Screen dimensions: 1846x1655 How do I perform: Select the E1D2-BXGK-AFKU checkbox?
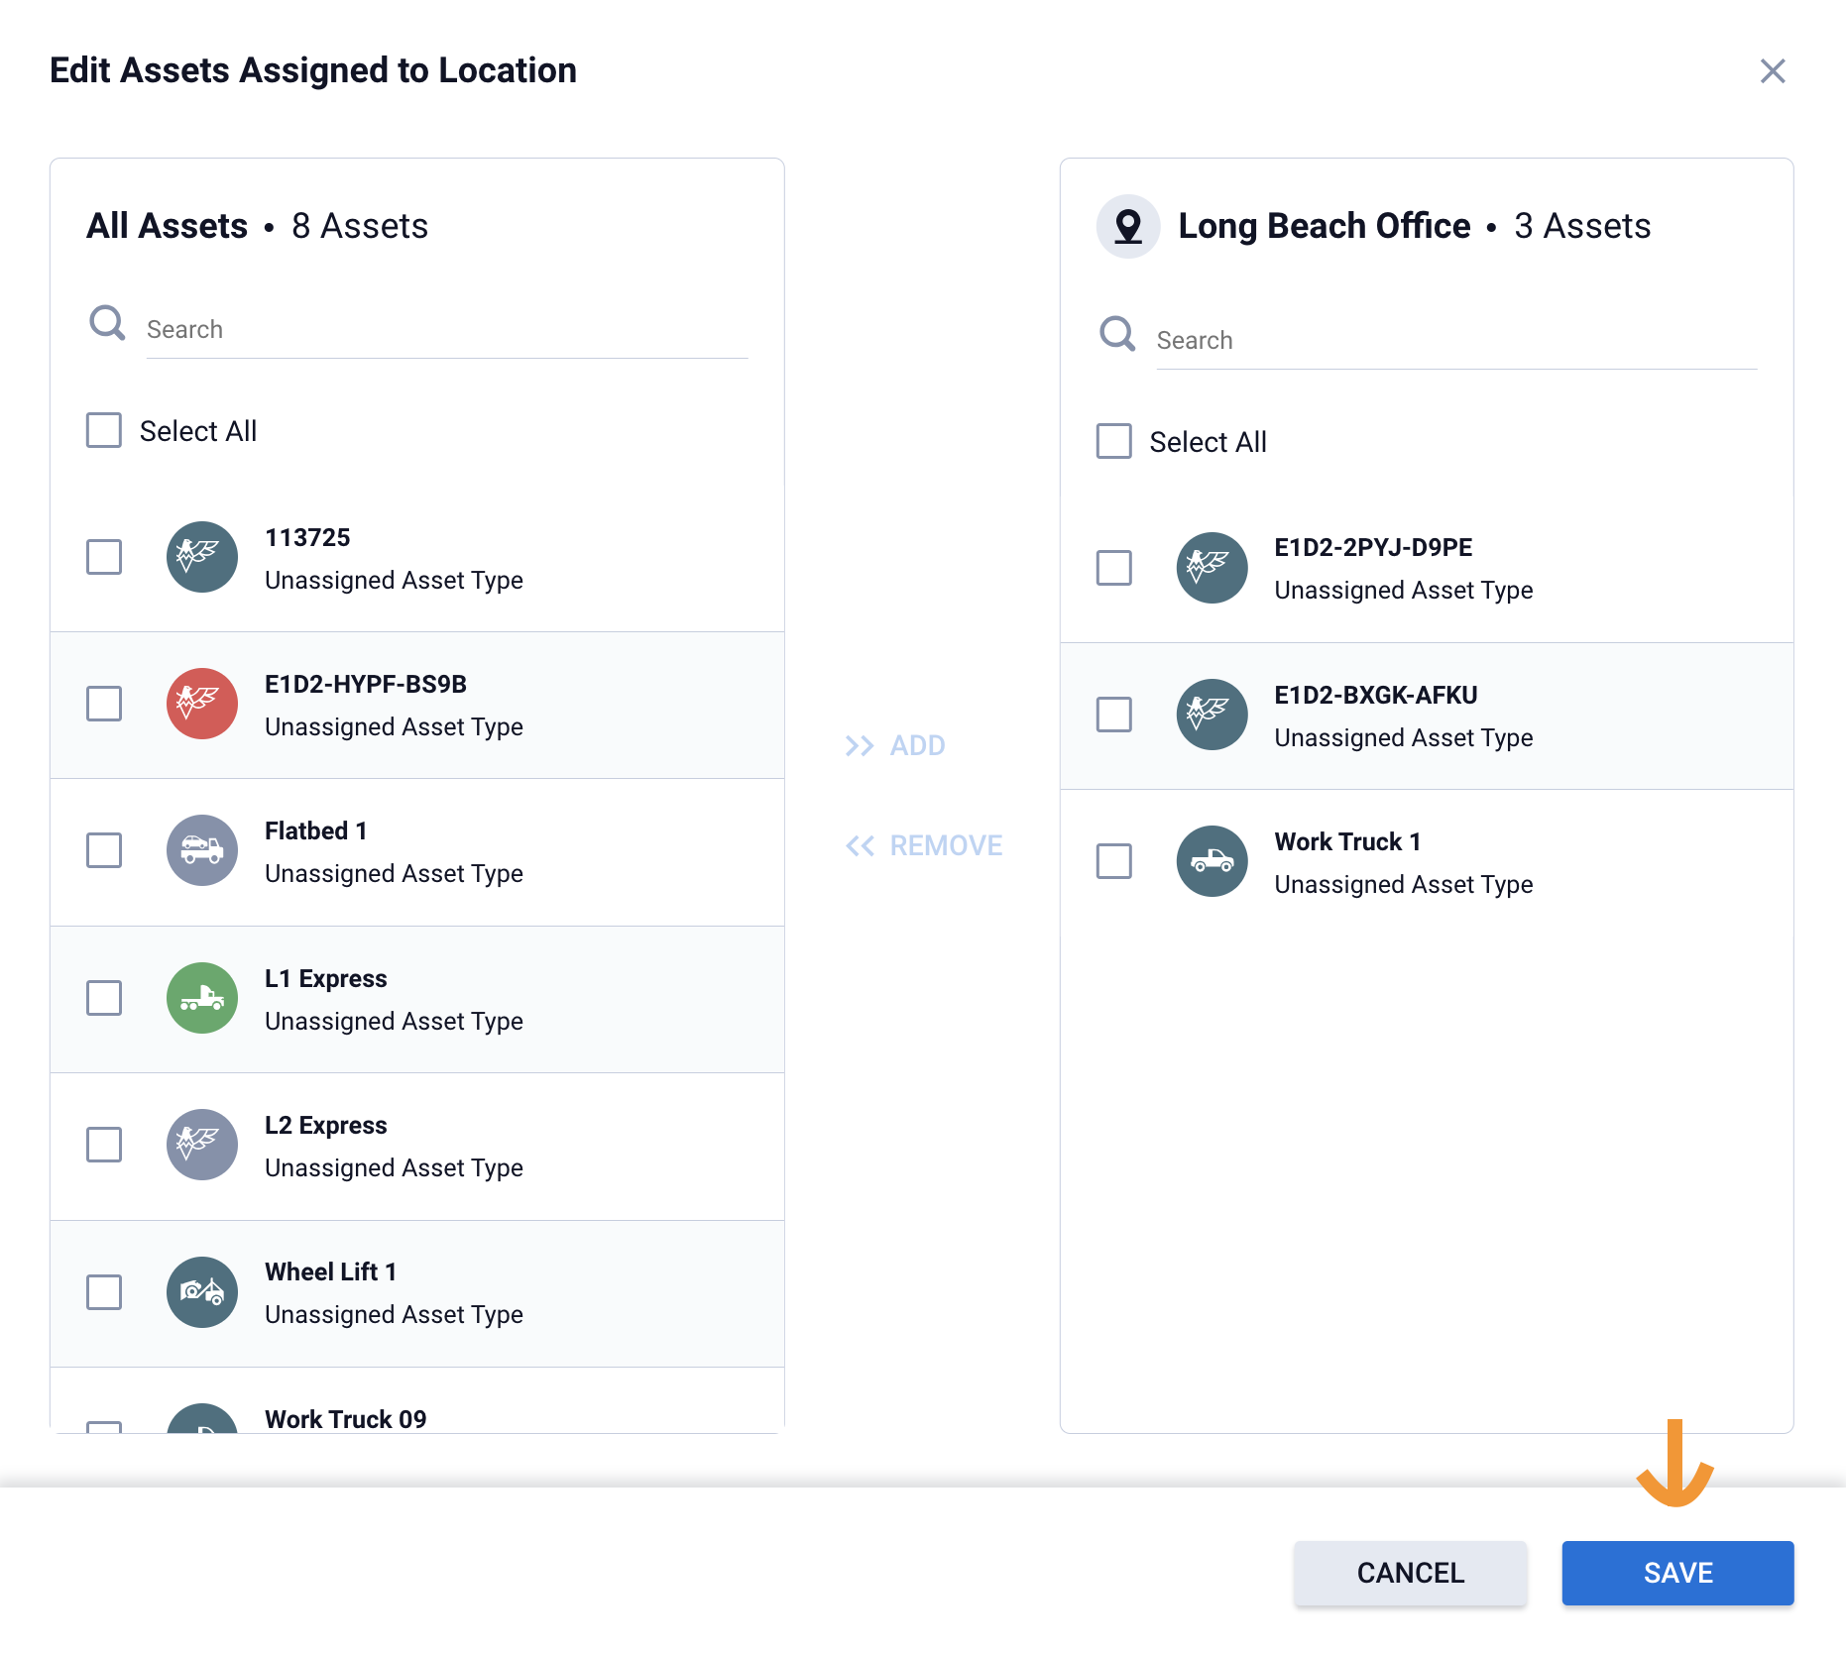(x=1113, y=715)
